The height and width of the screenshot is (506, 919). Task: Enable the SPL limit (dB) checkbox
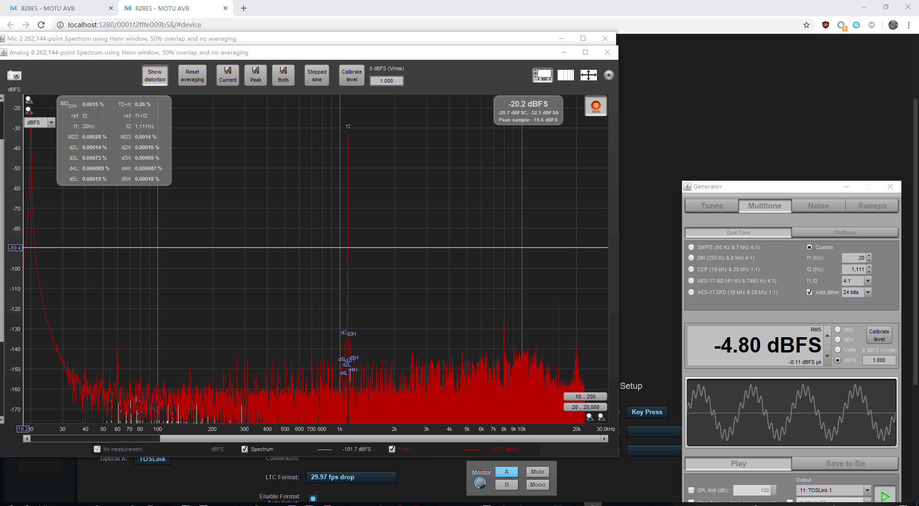[x=691, y=490]
